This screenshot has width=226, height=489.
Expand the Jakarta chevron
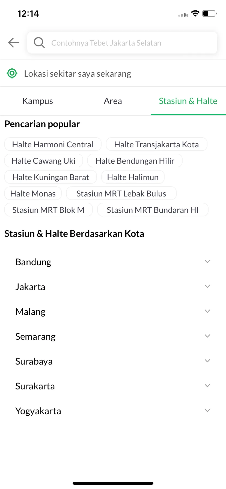coord(207,286)
